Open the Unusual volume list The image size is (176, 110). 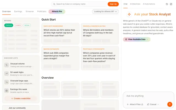(x=21, y=65)
